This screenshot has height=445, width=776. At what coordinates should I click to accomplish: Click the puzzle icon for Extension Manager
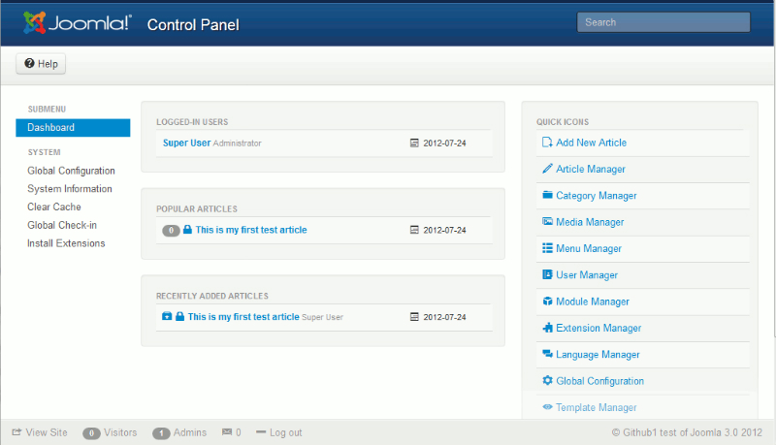click(x=547, y=328)
